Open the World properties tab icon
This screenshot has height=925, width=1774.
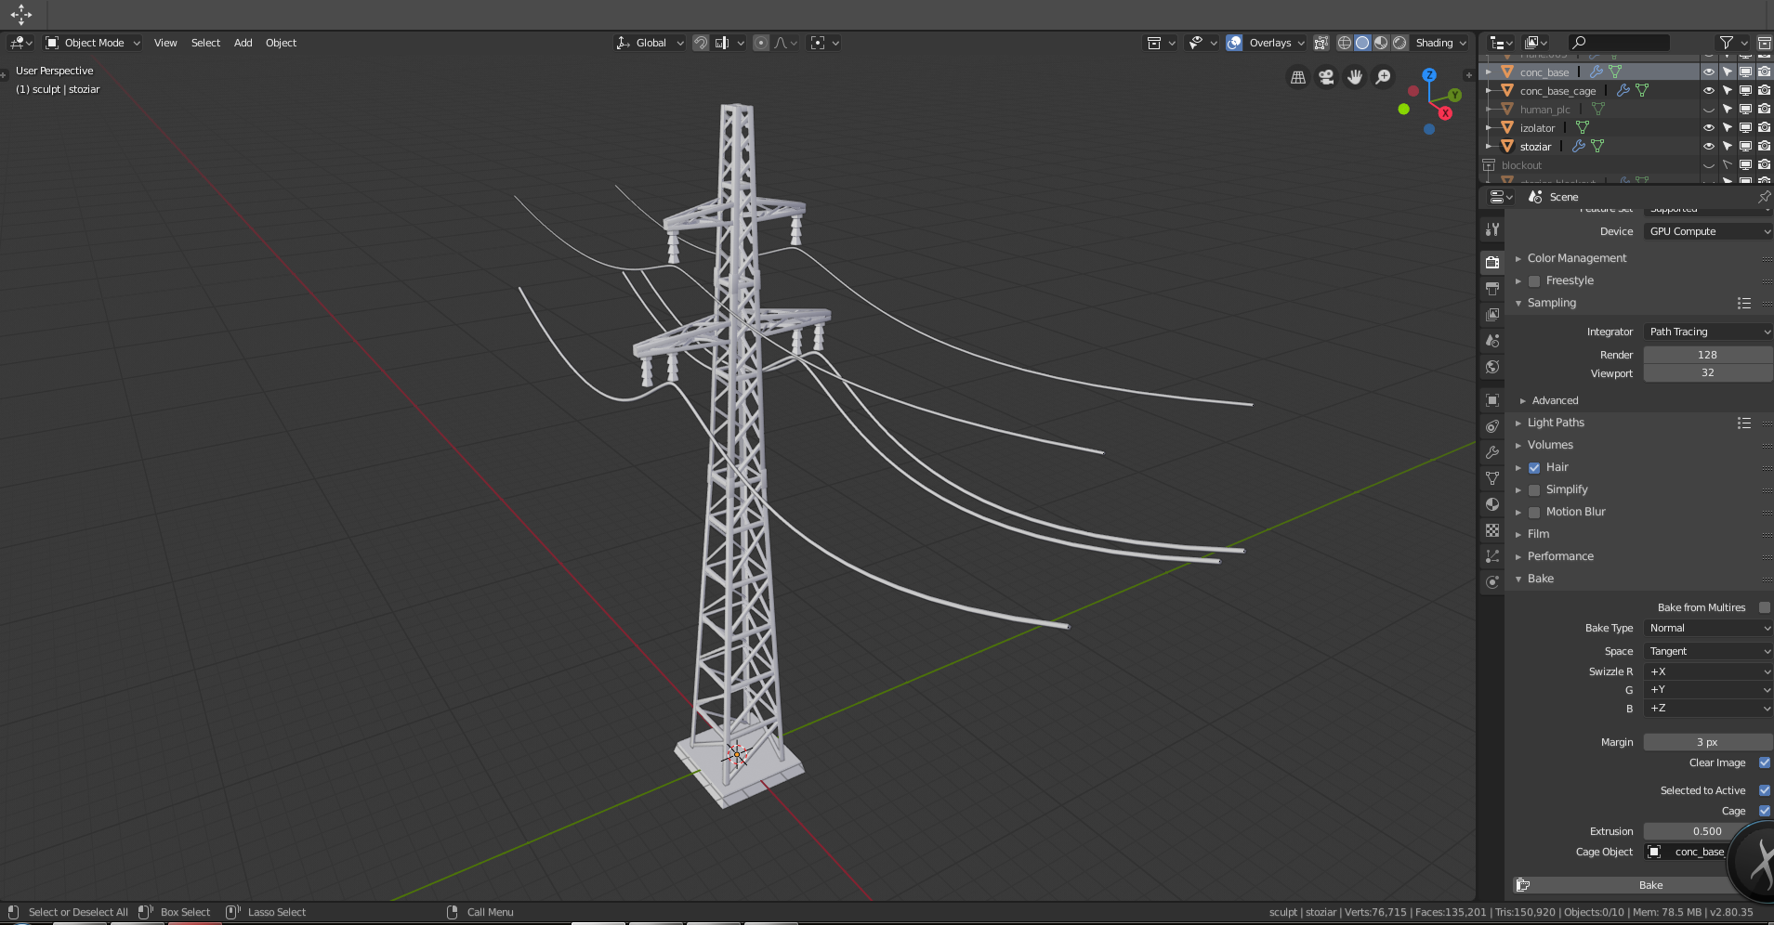1492,367
